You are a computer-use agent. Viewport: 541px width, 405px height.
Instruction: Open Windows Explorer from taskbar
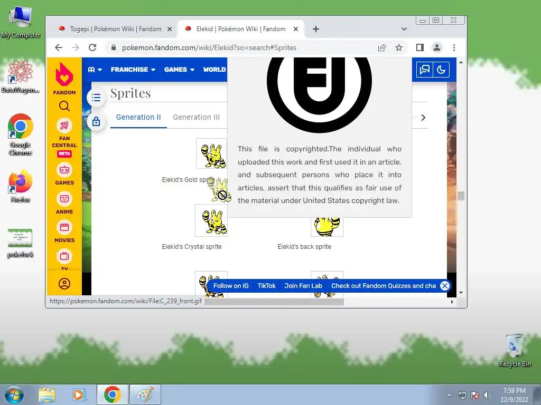(x=47, y=394)
